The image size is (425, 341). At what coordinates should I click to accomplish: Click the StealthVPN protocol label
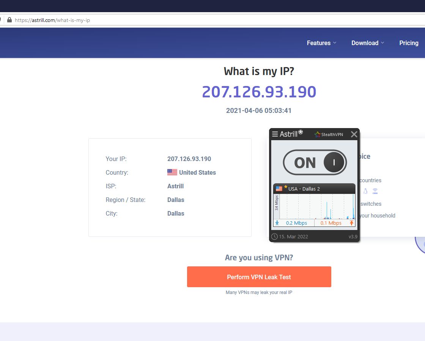[332, 135]
